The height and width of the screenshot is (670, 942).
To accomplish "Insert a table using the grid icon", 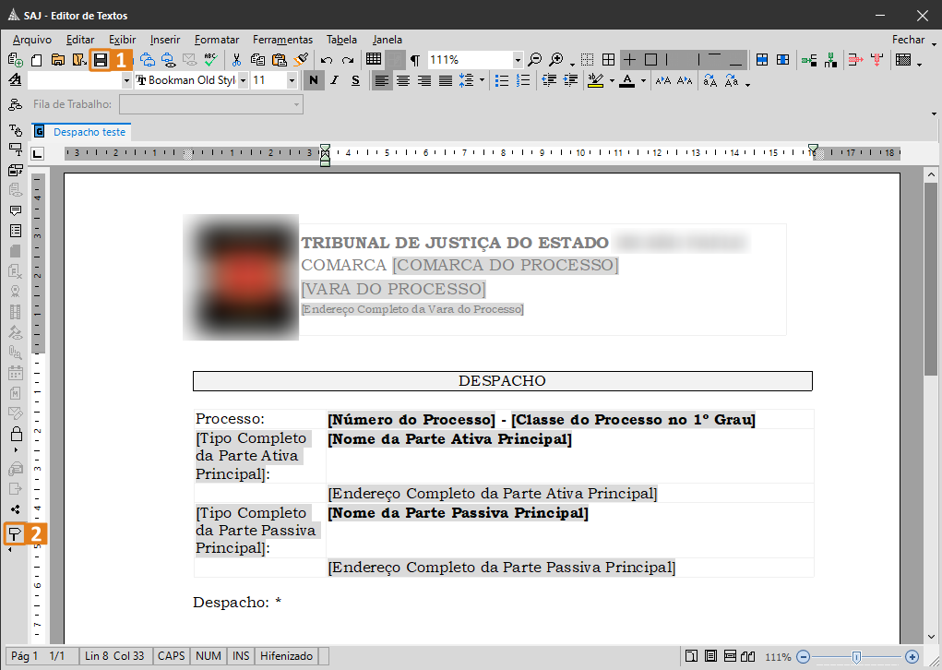I will 374,60.
